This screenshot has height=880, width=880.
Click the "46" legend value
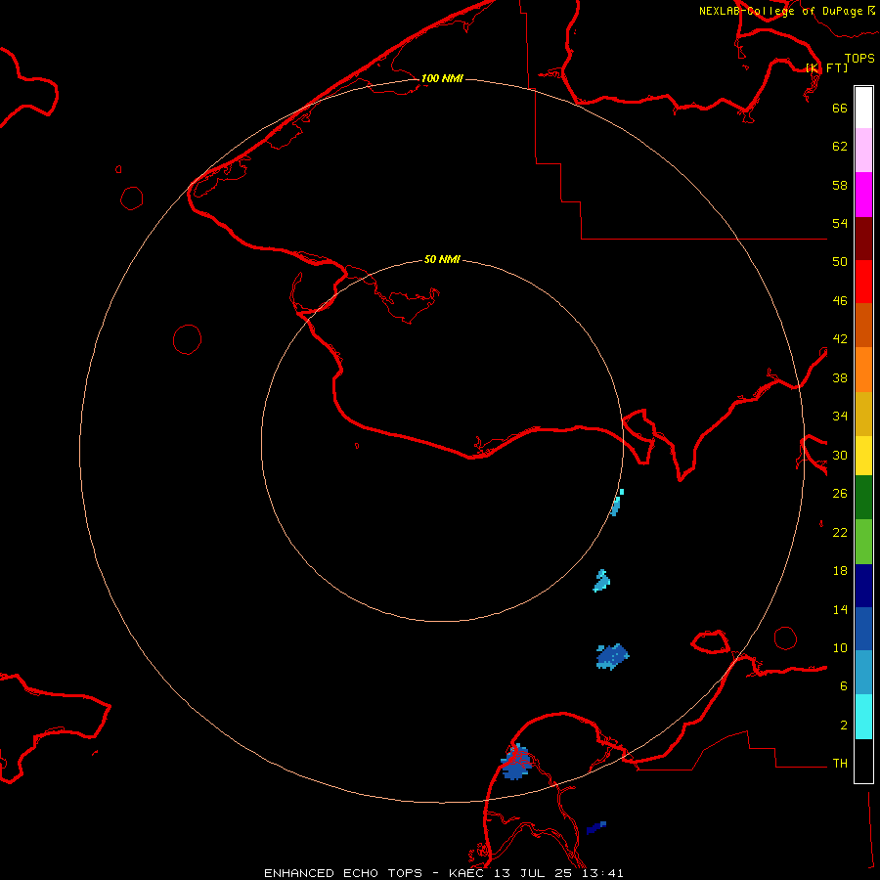pyautogui.click(x=840, y=301)
